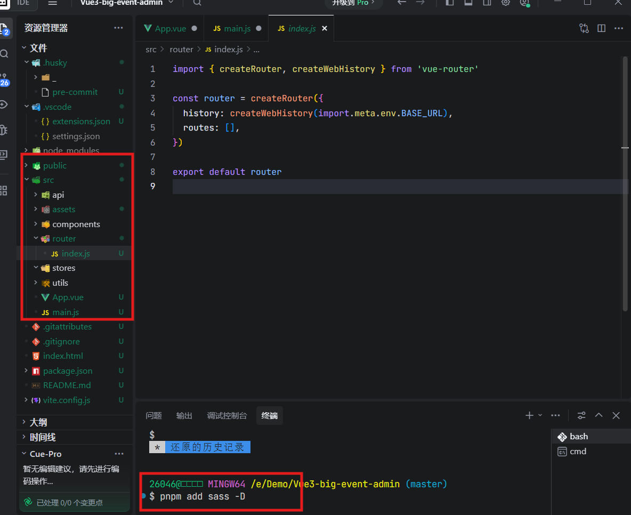Expand the public folder
This screenshot has height=515, width=631.
click(27, 165)
